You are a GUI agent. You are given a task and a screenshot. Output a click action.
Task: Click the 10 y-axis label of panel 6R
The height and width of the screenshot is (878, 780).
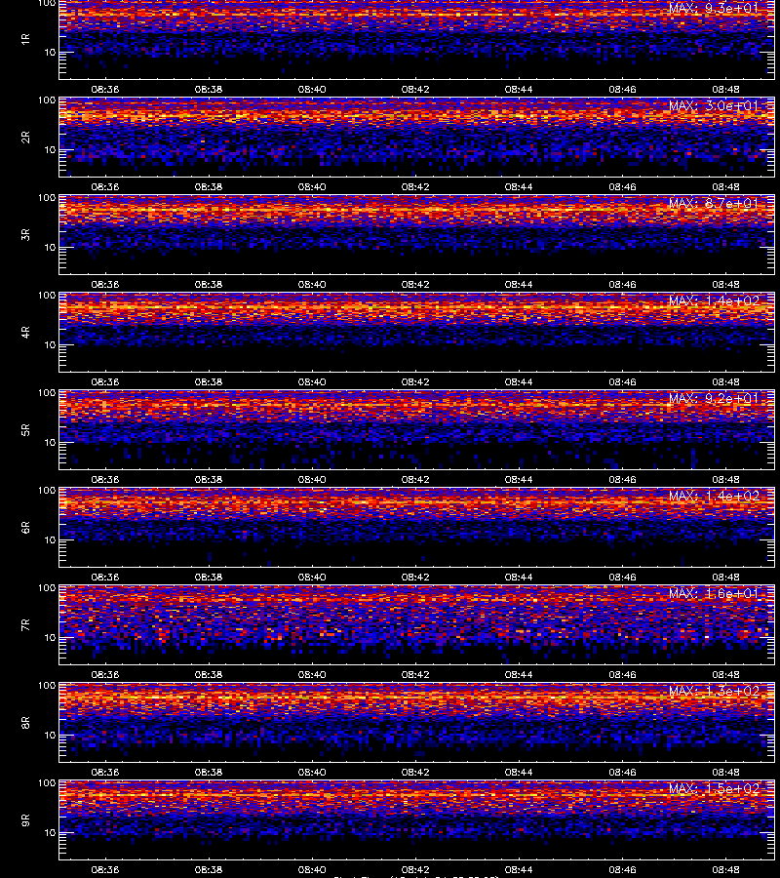point(50,539)
